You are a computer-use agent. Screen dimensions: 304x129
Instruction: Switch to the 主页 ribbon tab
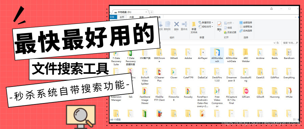pos(122,17)
